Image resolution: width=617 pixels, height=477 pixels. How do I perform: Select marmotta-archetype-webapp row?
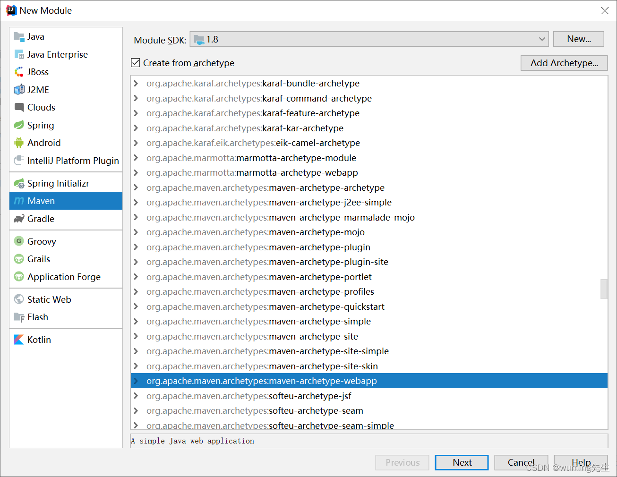click(369, 173)
